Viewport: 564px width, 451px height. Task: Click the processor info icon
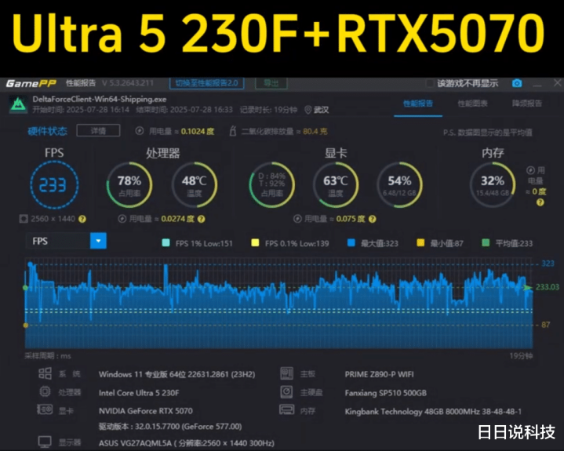pyautogui.click(x=45, y=391)
